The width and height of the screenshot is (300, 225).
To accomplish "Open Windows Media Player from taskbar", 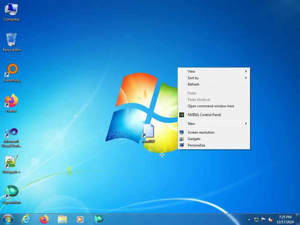I will tap(80, 219).
